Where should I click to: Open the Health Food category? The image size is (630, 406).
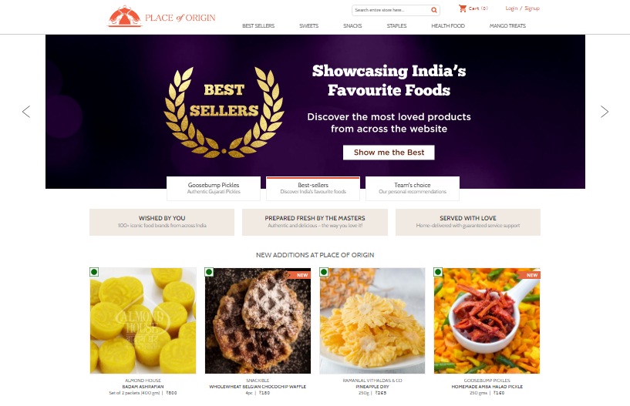click(448, 25)
